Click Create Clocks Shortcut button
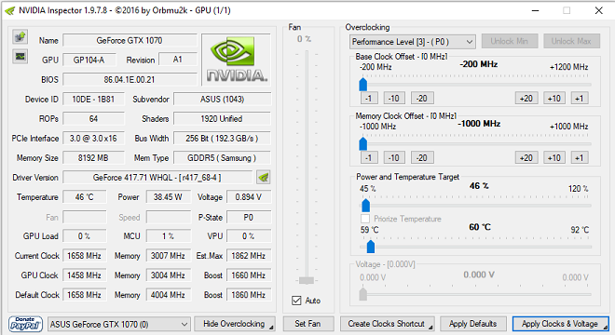 (x=387, y=324)
